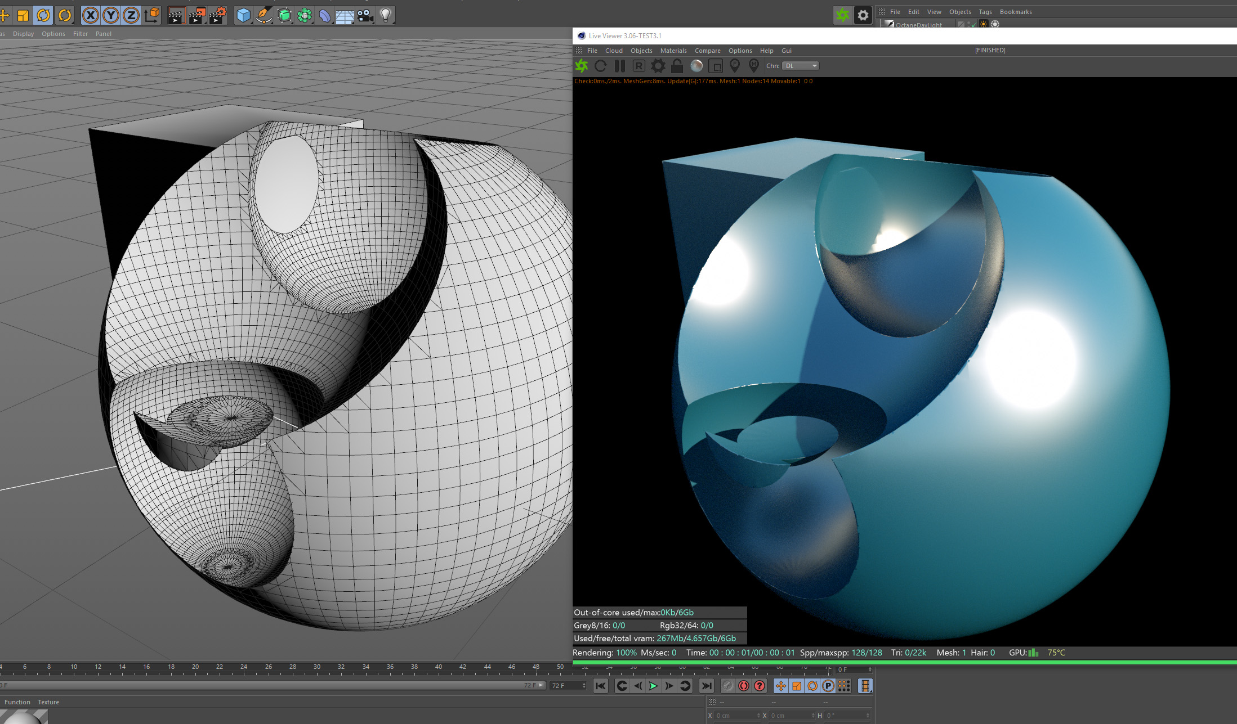
Task: Select the Spline Pen tool
Action: coord(264,15)
